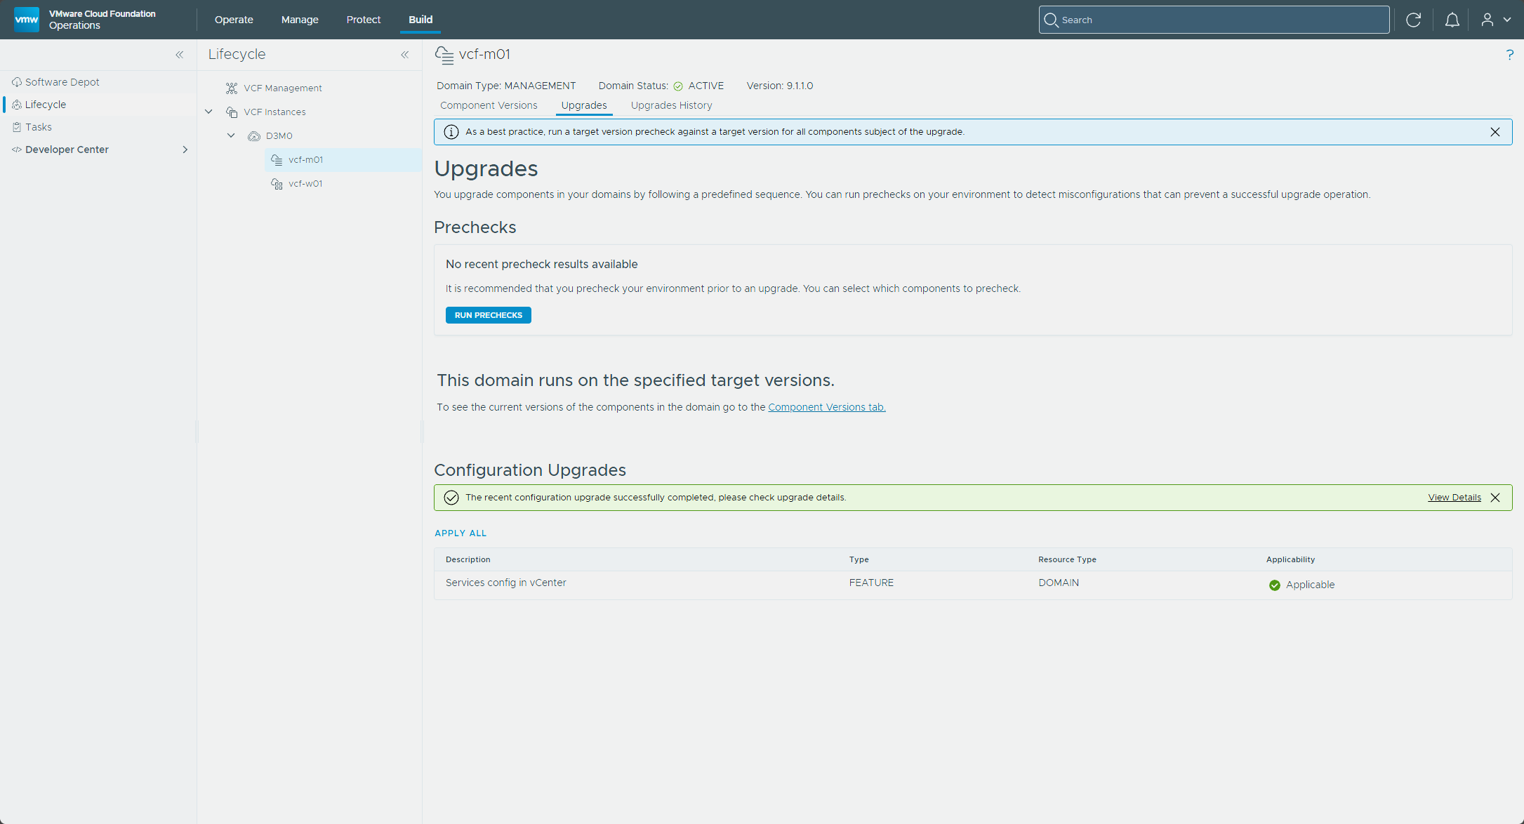Viewport: 1524px width, 824px height.
Task: Close the configuration upgrade success banner
Action: coord(1495,498)
